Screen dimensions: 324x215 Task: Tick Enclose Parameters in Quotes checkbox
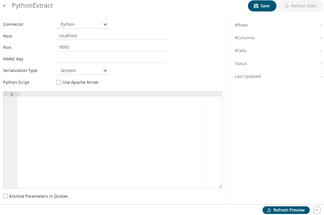pos(6,196)
